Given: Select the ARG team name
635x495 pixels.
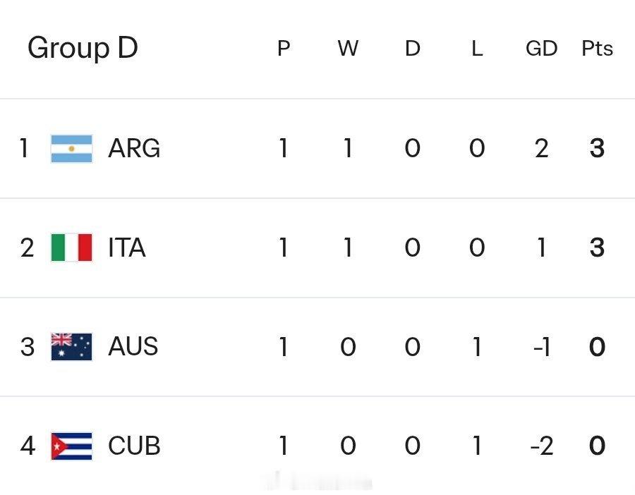Looking at the screenshot, I should 134,149.
